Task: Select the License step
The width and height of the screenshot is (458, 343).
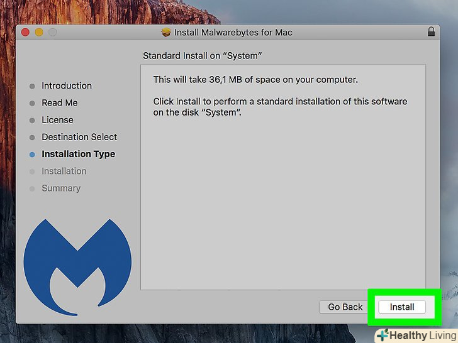Action: pos(57,120)
